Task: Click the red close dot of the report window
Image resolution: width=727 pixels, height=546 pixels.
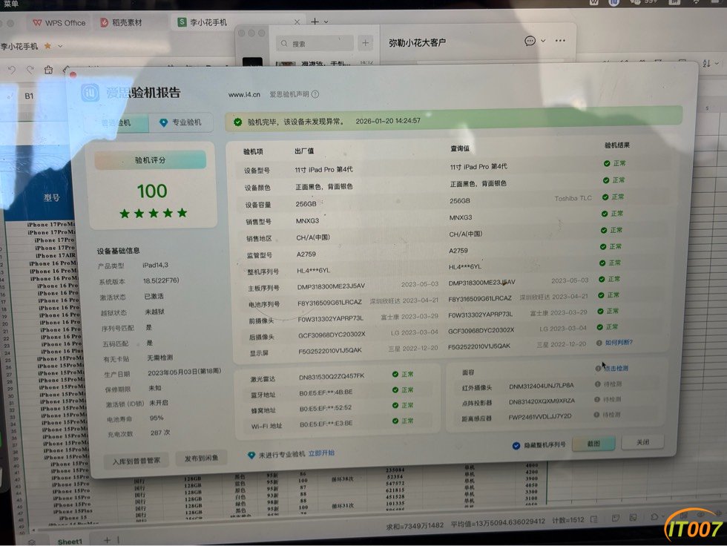Action: coord(73,74)
